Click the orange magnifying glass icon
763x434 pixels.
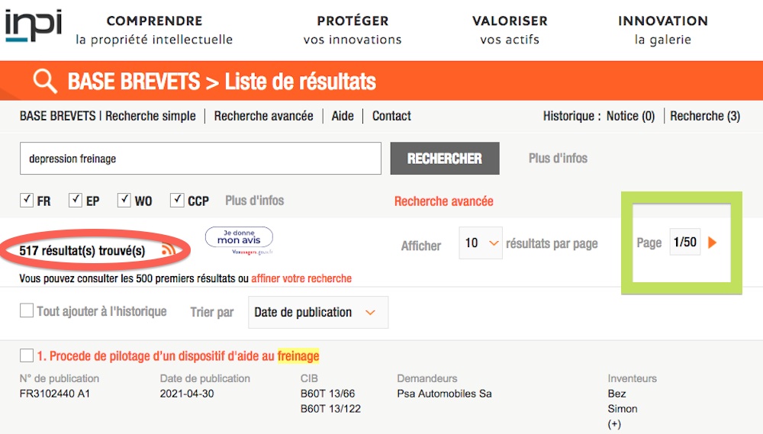pos(45,81)
